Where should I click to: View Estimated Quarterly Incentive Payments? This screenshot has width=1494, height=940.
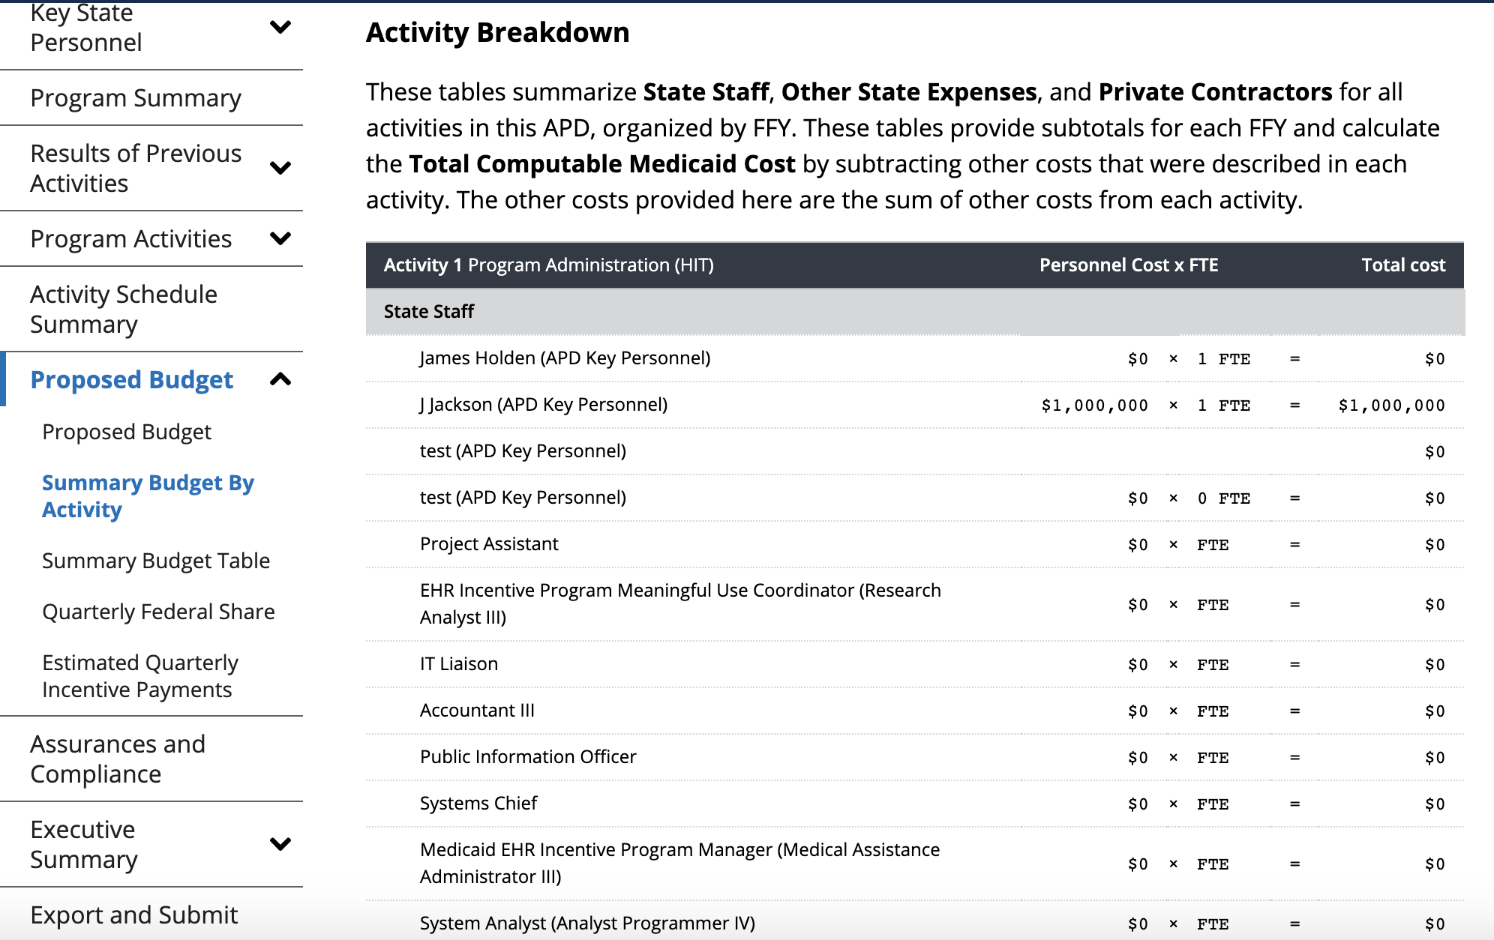(140, 675)
